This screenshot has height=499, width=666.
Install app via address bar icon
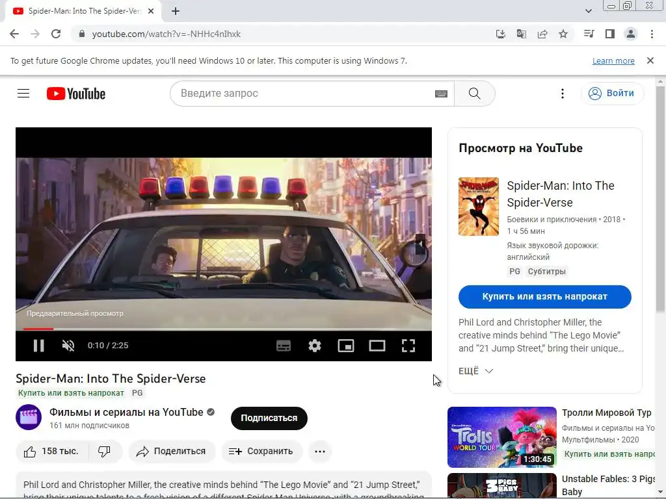click(501, 34)
